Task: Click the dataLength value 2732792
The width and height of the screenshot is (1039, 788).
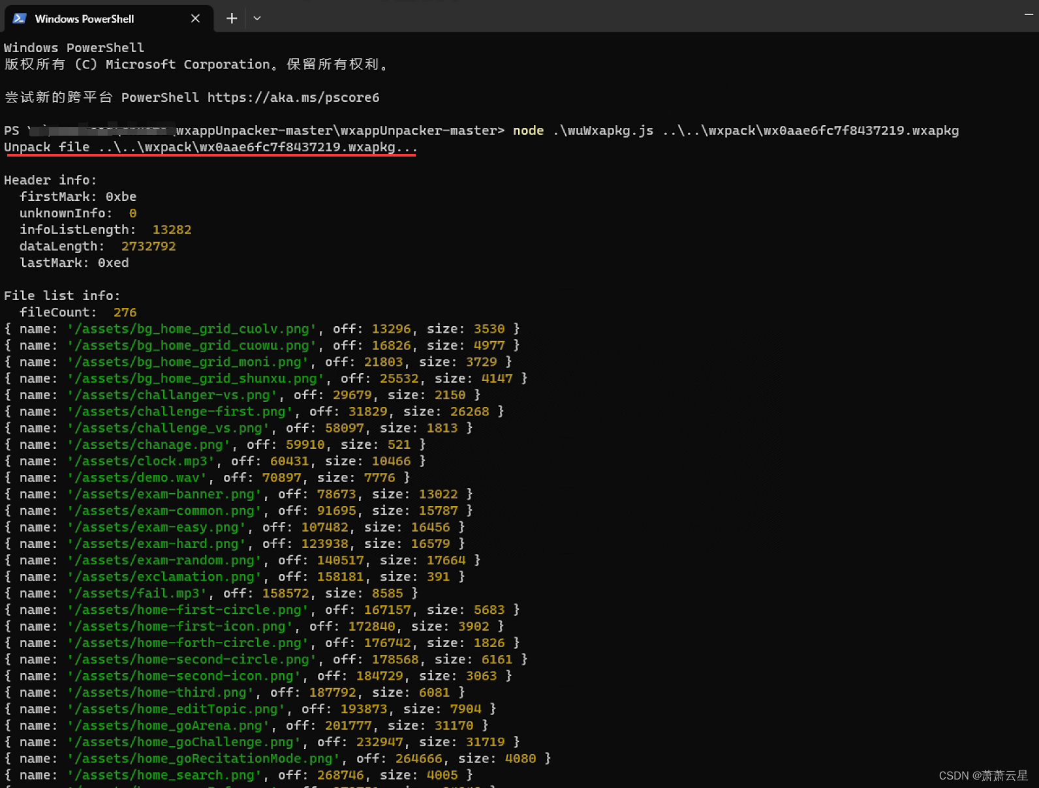Action: [148, 247]
